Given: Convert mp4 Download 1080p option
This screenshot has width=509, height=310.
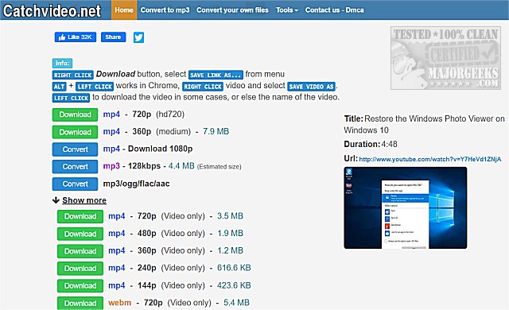Looking at the screenshot, I should pos(75,149).
